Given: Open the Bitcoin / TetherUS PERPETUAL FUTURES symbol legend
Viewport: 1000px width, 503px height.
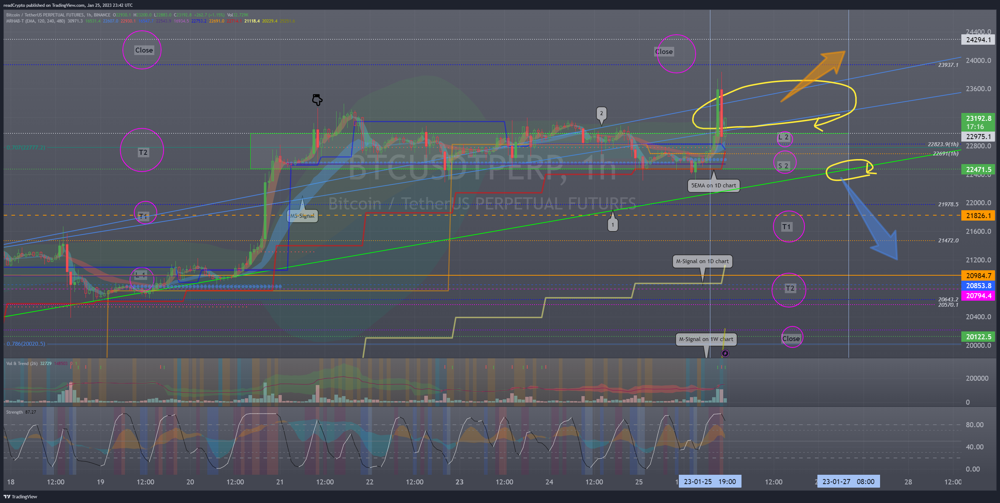Looking at the screenshot, I should coord(59,15).
